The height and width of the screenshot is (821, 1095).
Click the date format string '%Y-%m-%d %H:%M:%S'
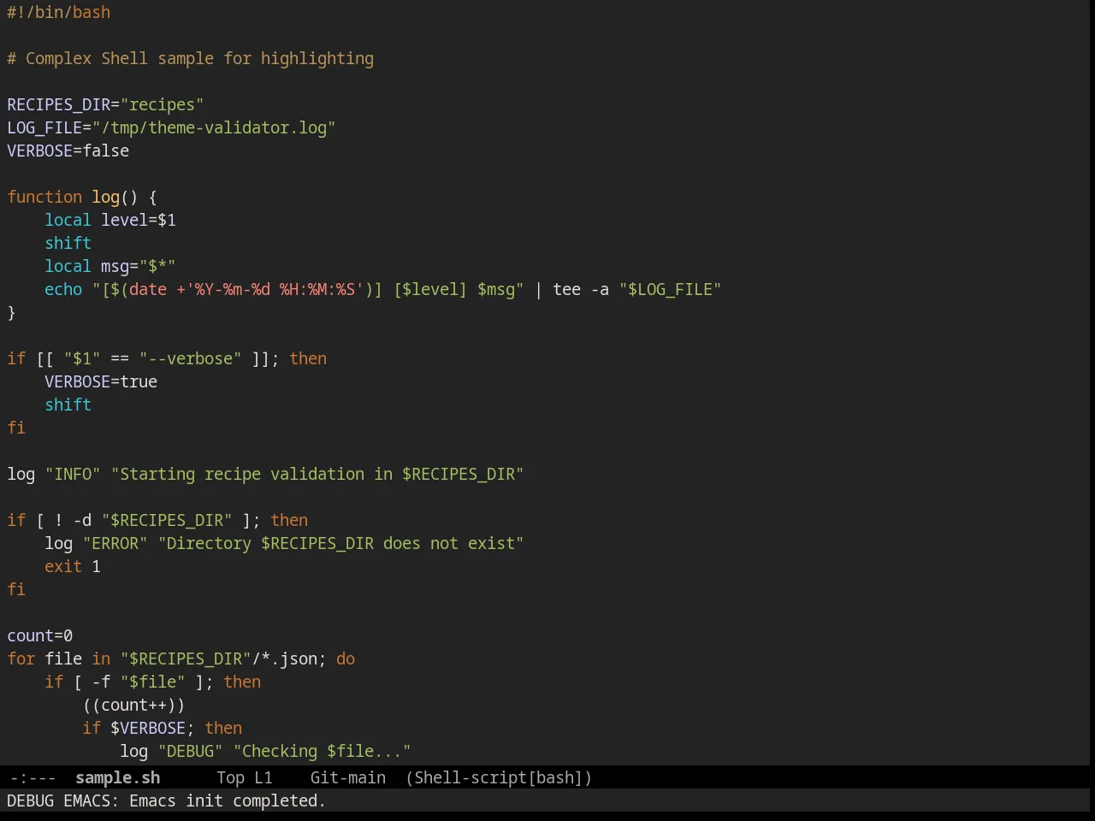point(275,289)
